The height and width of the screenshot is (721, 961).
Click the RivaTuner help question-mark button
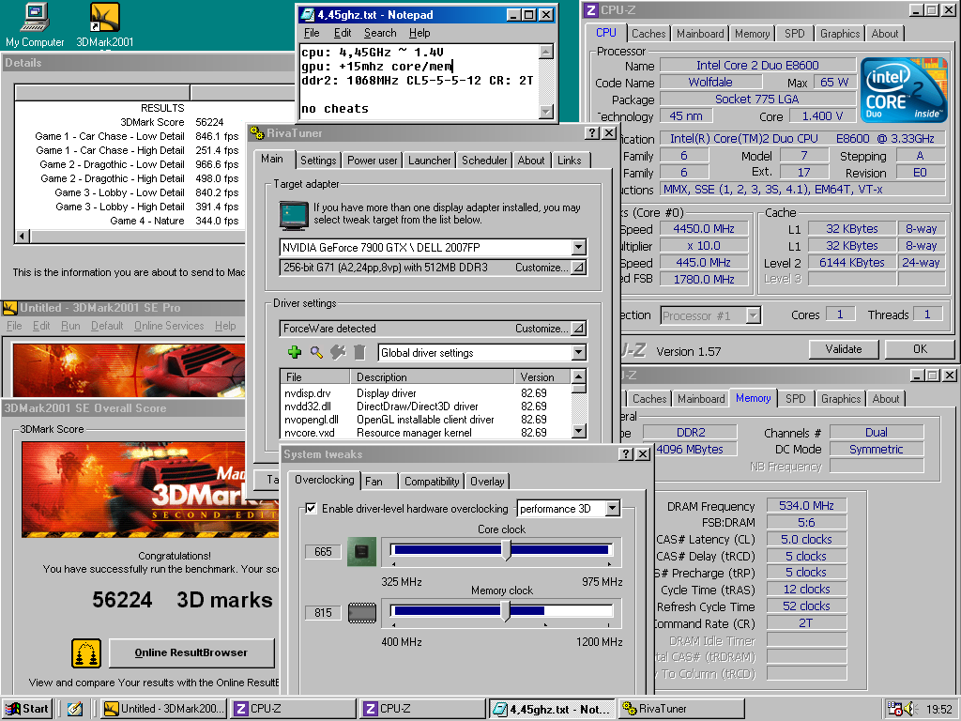tap(592, 133)
